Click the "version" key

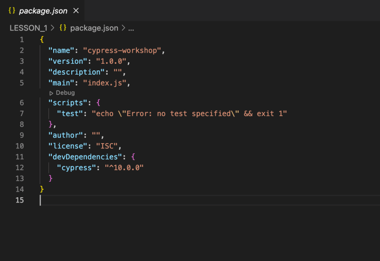(x=67, y=61)
